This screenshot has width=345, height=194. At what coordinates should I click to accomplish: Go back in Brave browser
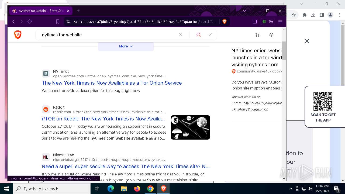(13, 22)
